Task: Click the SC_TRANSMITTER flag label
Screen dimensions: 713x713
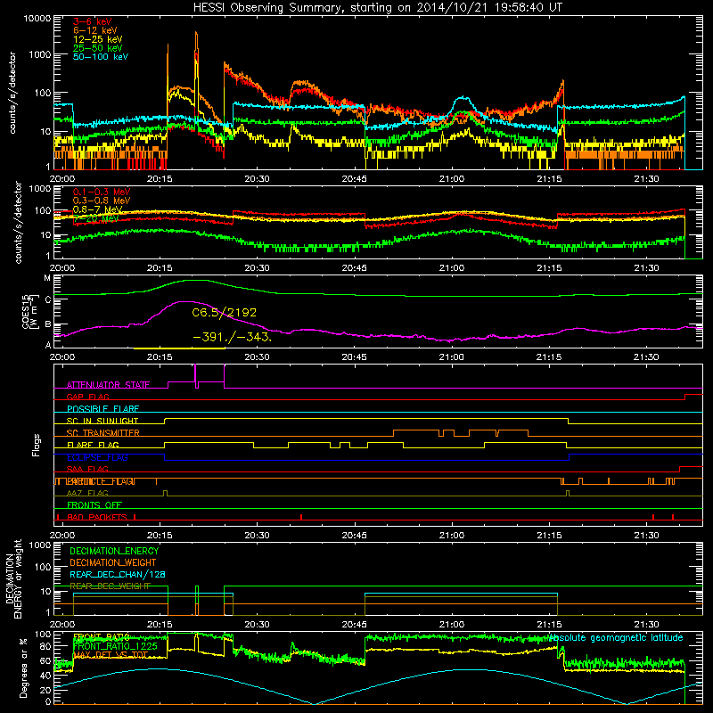Action: pyautogui.click(x=103, y=433)
